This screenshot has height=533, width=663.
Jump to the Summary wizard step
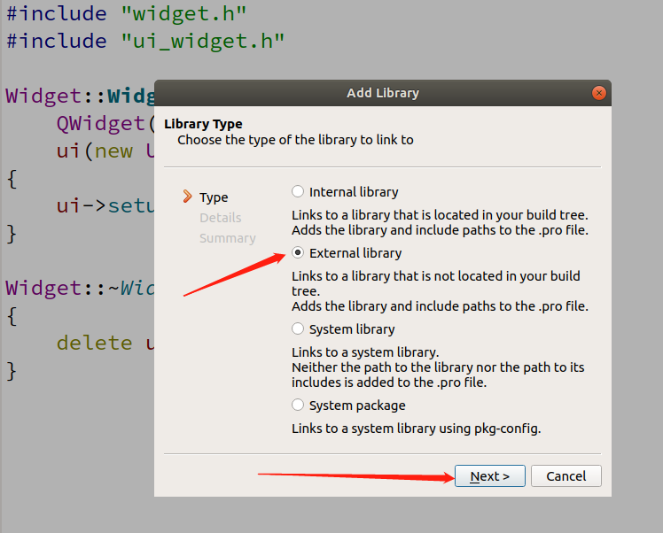[228, 238]
